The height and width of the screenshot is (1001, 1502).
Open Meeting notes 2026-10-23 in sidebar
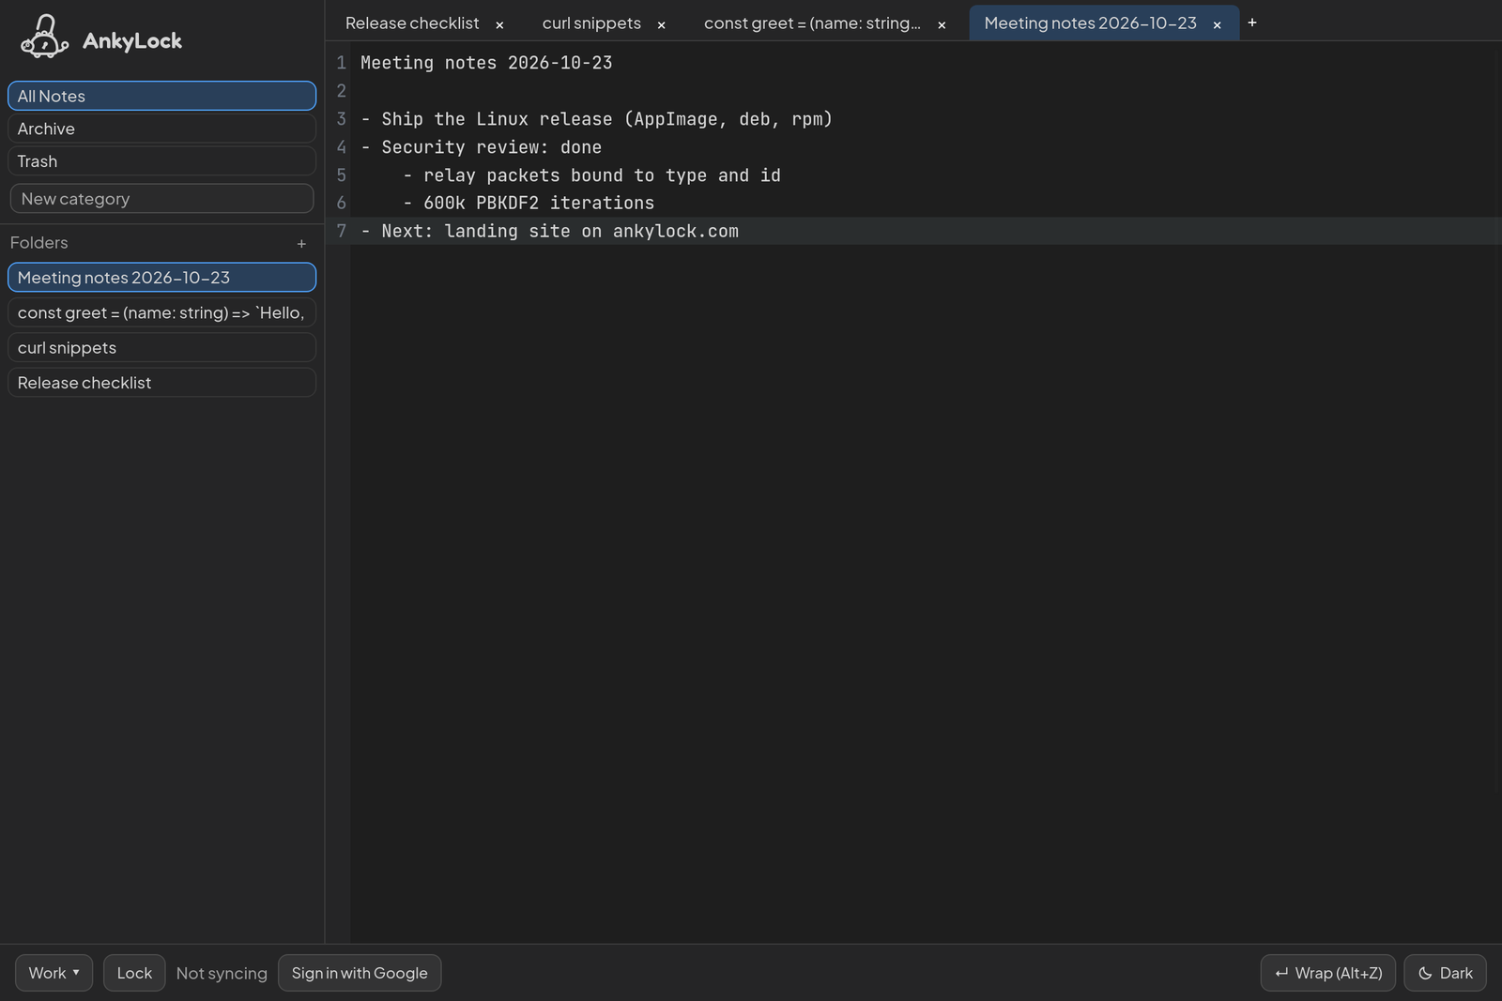pyautogui.click(x=161, y=278)
